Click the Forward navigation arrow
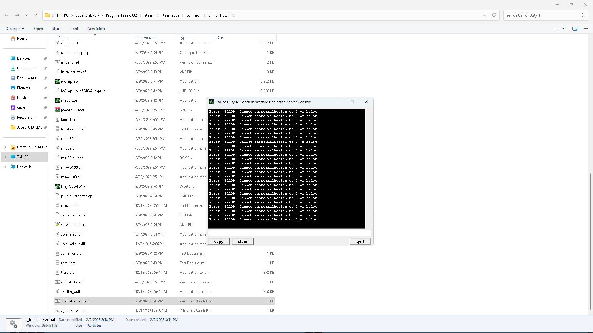Image resolution: width=593 pixels, height=333 pixels. 17,15
